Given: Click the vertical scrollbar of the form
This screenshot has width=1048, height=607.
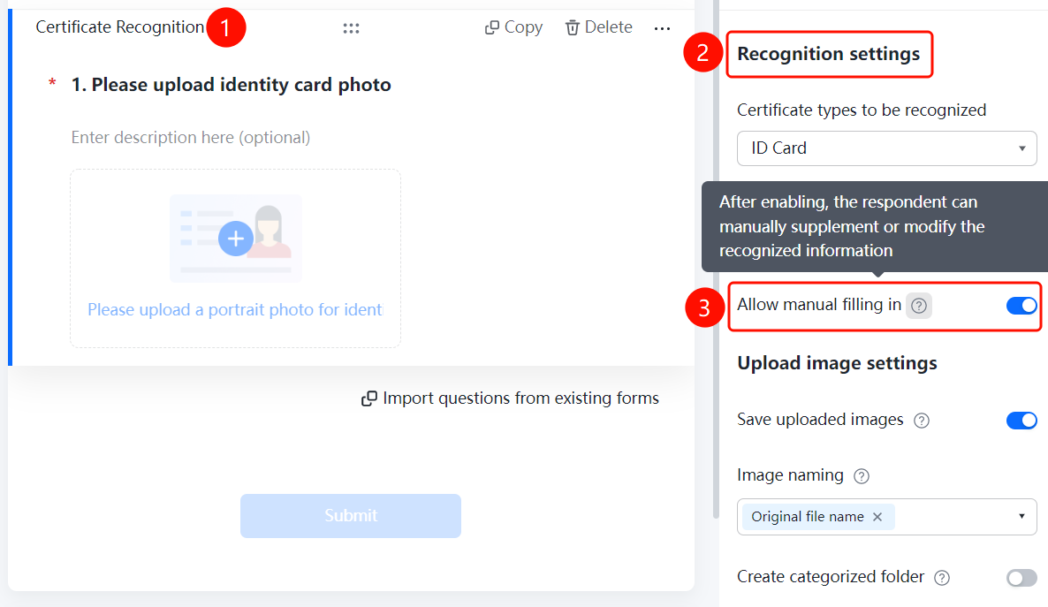Looking at the screenshot, I should pyautogui.click(x=716, y=260).
